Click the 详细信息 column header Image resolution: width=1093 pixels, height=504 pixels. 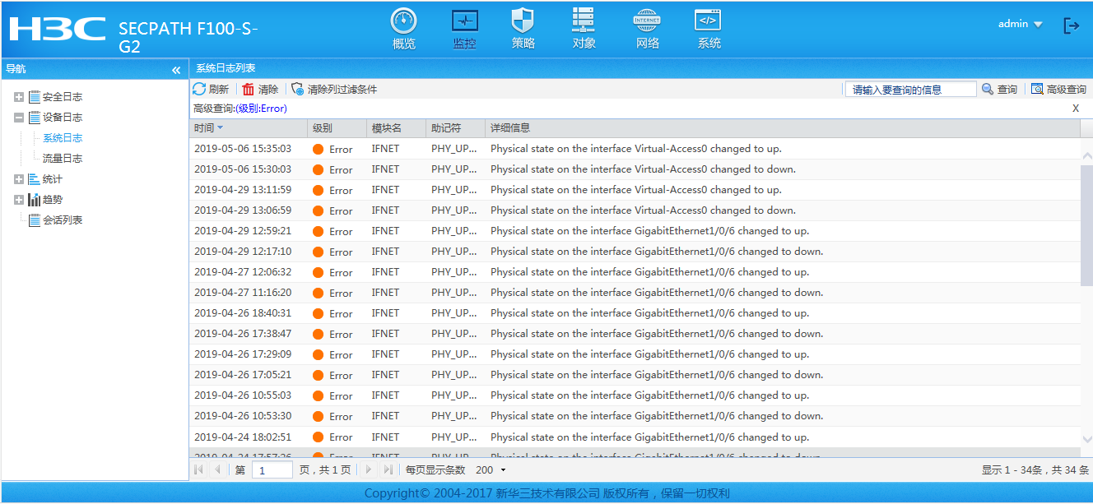782,128
